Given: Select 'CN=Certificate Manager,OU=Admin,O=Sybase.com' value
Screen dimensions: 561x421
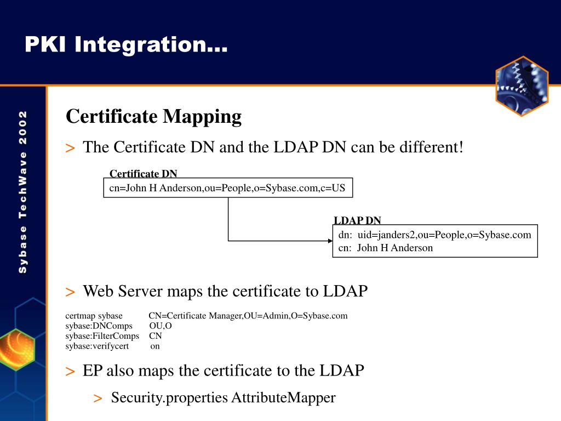Looking at the screenshot, I should click(248, 316).
